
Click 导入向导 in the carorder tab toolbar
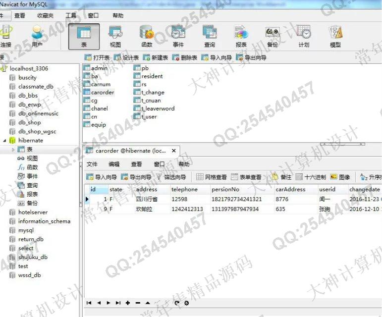[102, 177]
